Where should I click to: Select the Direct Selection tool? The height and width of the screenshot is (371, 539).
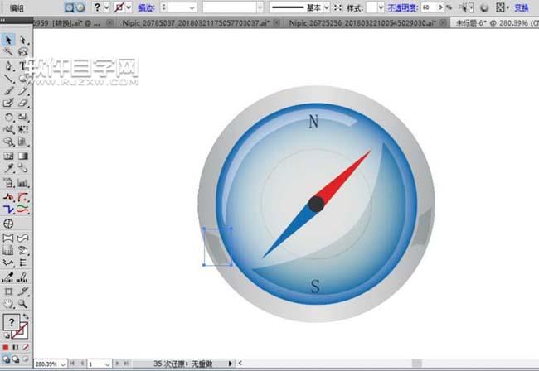[23, 40]
